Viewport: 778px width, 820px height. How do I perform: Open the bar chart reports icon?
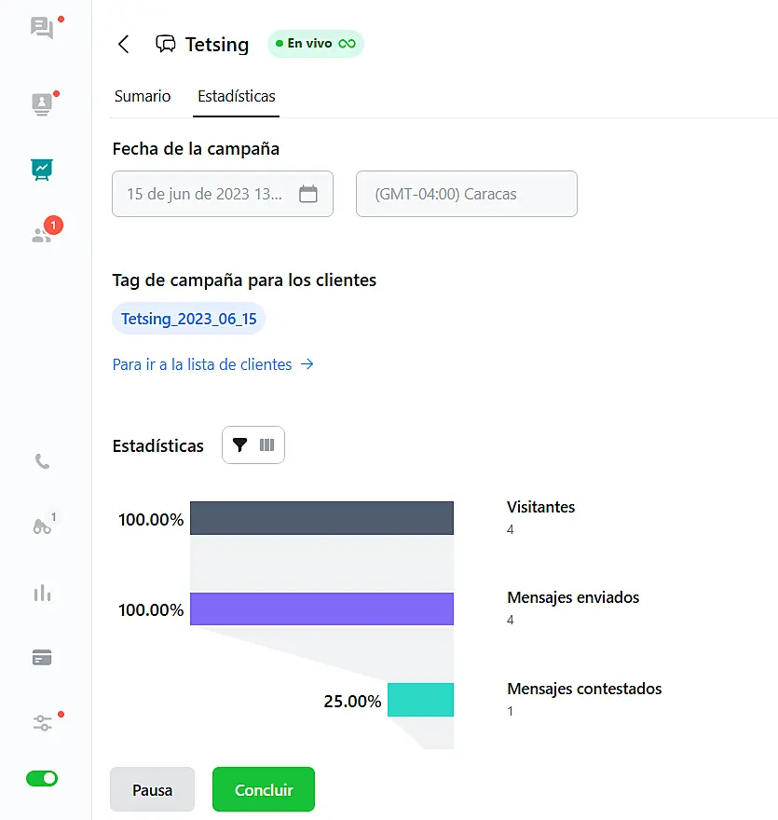42,593
